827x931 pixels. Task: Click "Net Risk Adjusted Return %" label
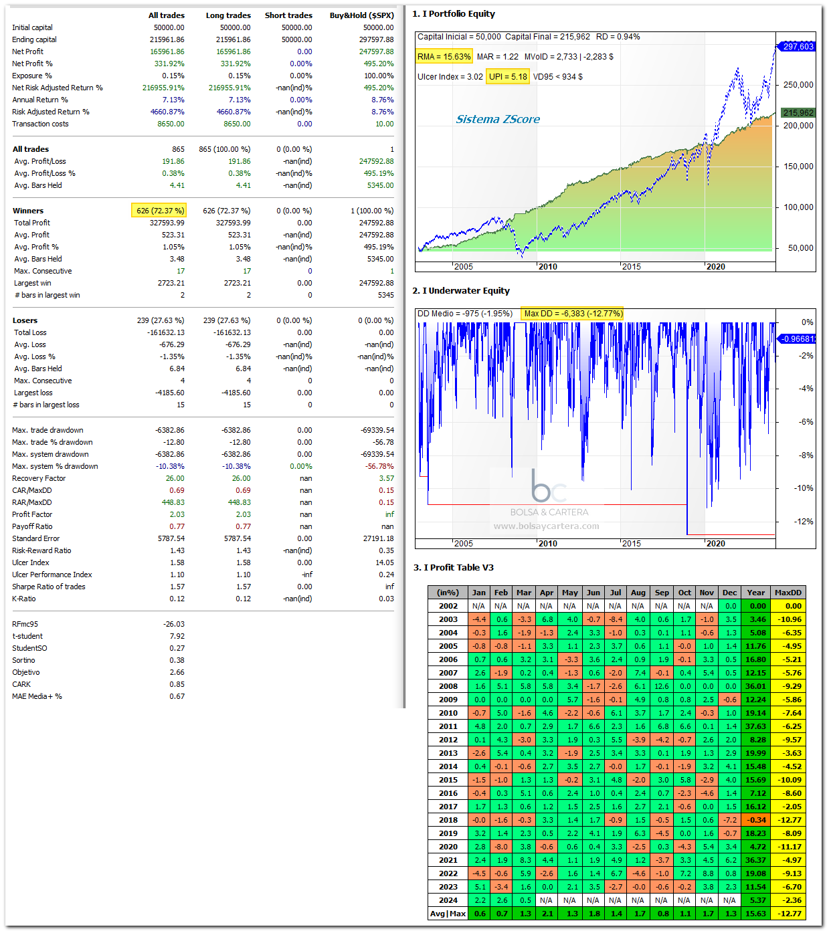[x=58, y=88]
